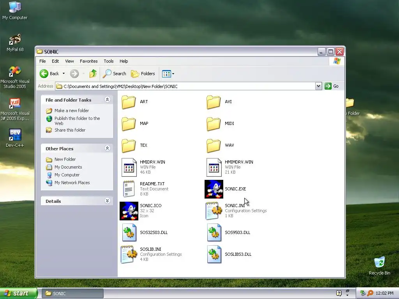Collapse the File and Folder Tasks panel
Viewport: 399px width, 299px height.
tap(108, 100)
